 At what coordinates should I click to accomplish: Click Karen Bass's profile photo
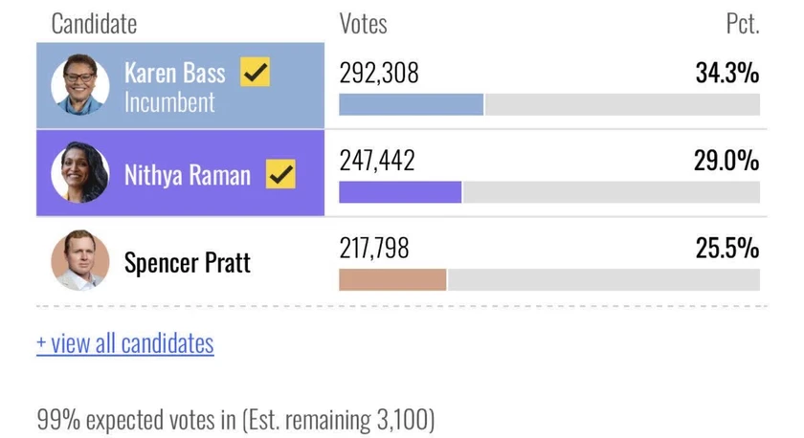[x=80, y=84]
